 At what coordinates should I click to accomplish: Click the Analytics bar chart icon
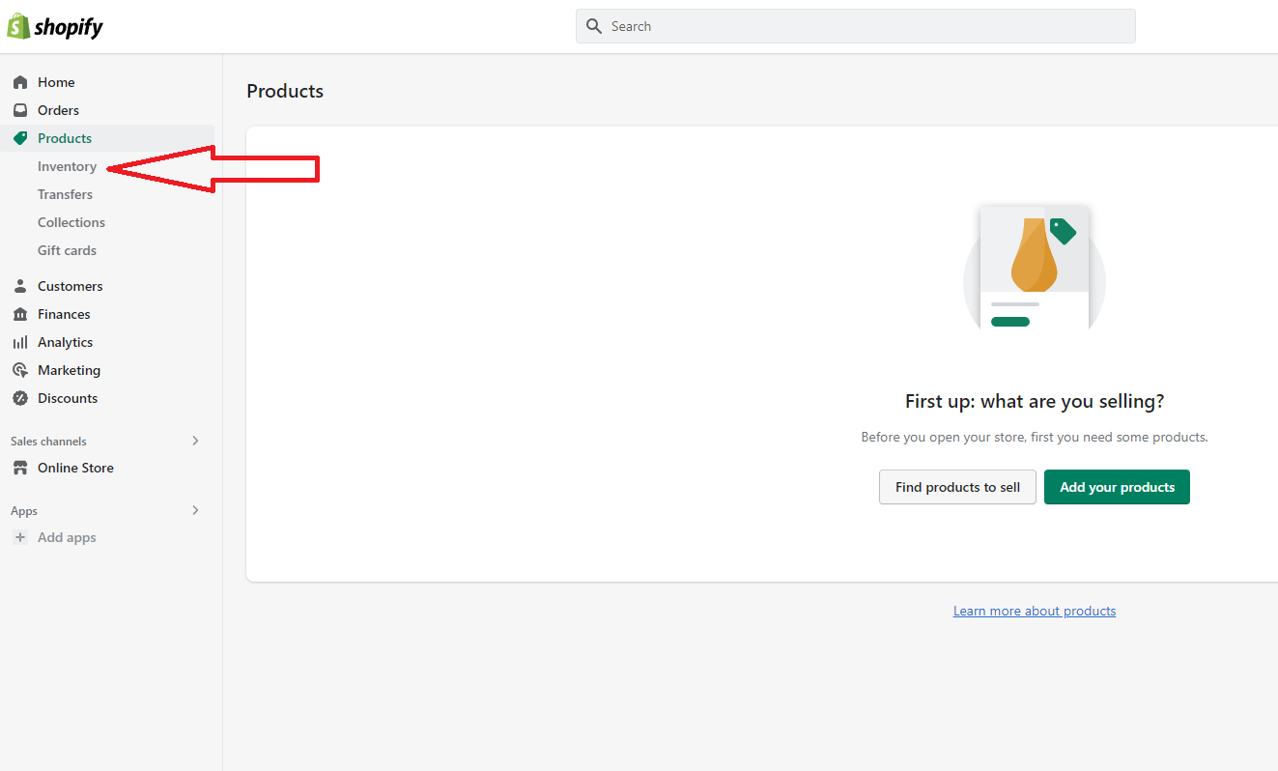coord(20,342)
